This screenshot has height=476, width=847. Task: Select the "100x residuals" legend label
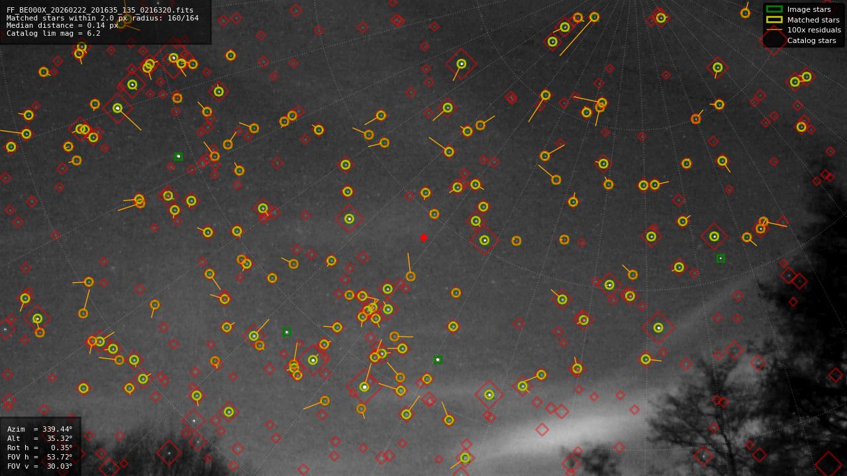point(814,30)
